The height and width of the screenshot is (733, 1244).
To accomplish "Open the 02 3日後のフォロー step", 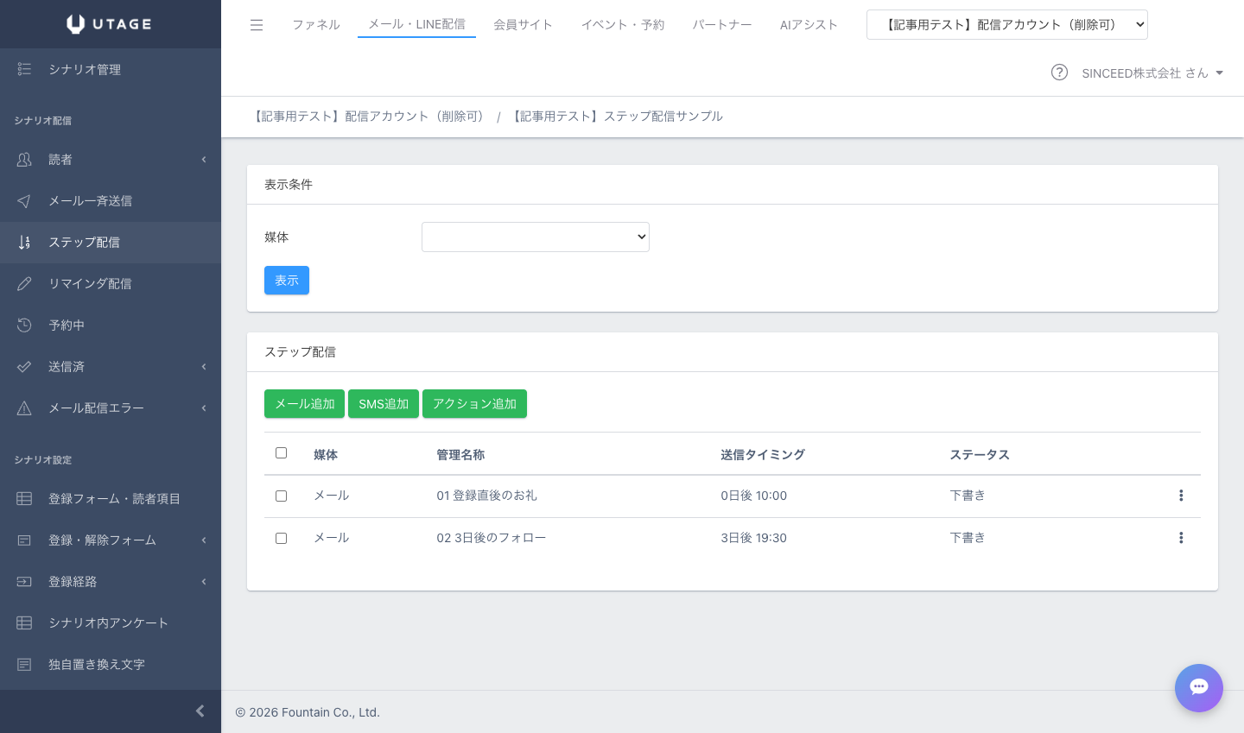I will pyautogui.click(x=492, y=538).
